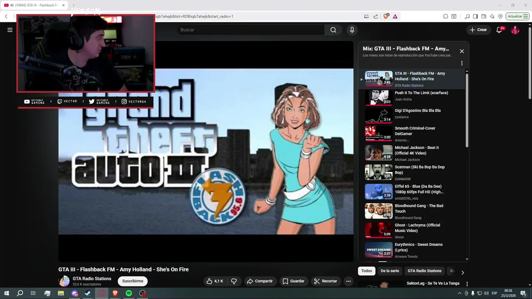Screen dimensions: 532x299
Task: Close the Mix playlist panel
Action: click(462, 51)
